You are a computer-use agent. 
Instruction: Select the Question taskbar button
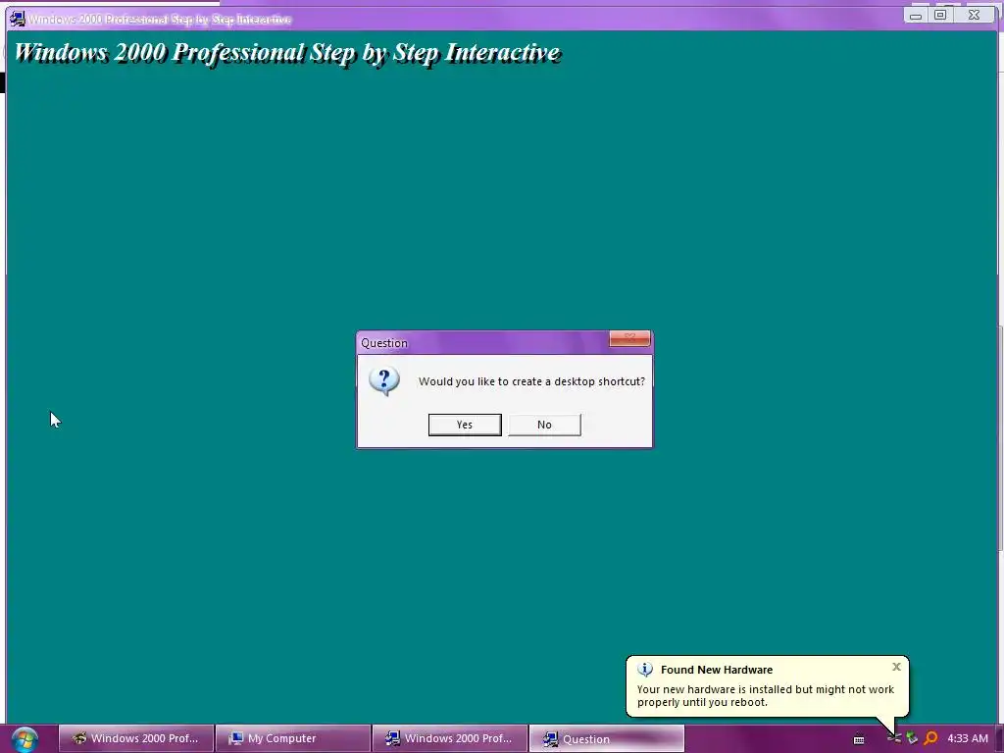606,738
